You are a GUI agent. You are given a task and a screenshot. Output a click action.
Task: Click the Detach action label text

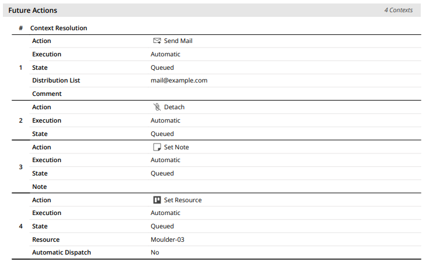[x=174, y=108]
